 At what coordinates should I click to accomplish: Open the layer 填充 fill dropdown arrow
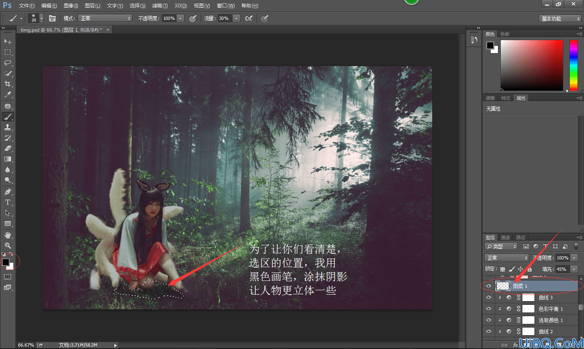coord(574,269)
